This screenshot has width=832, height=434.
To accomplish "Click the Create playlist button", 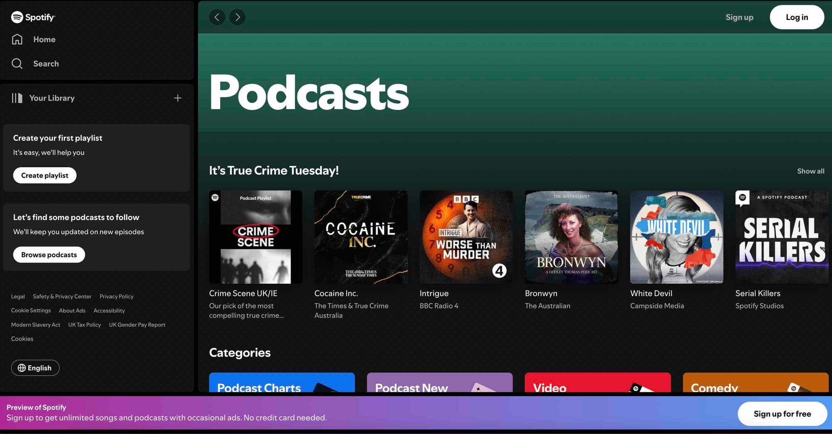I will pos(45,175).
